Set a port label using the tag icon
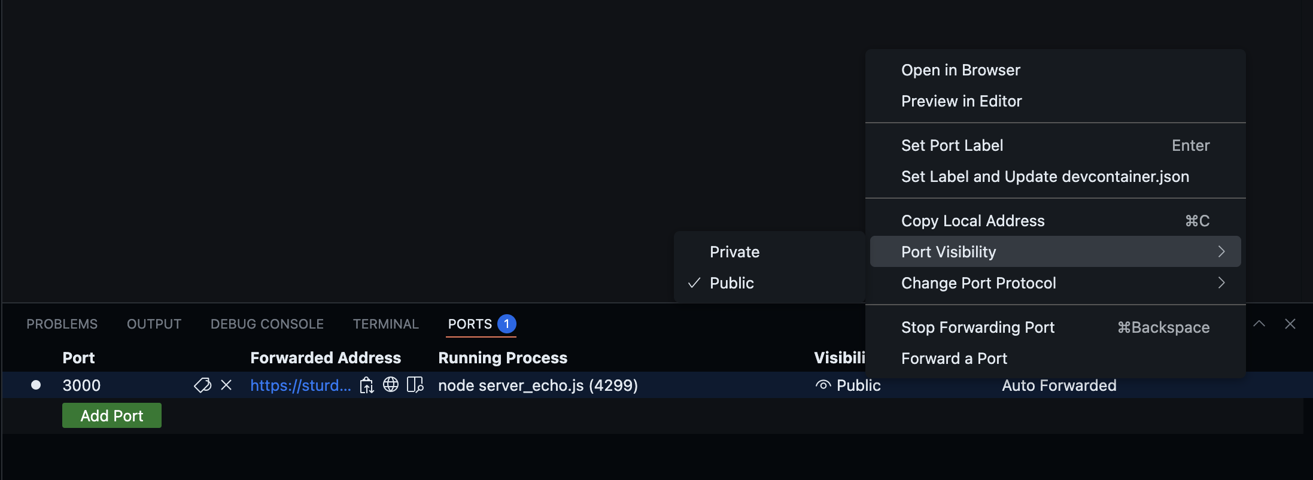 click(x=202, y=385)
